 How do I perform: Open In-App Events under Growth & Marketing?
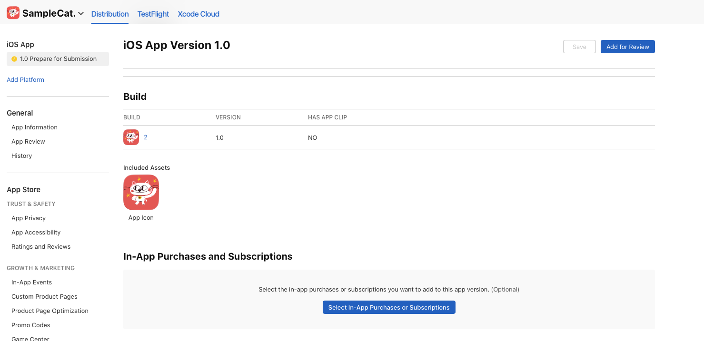31,282
